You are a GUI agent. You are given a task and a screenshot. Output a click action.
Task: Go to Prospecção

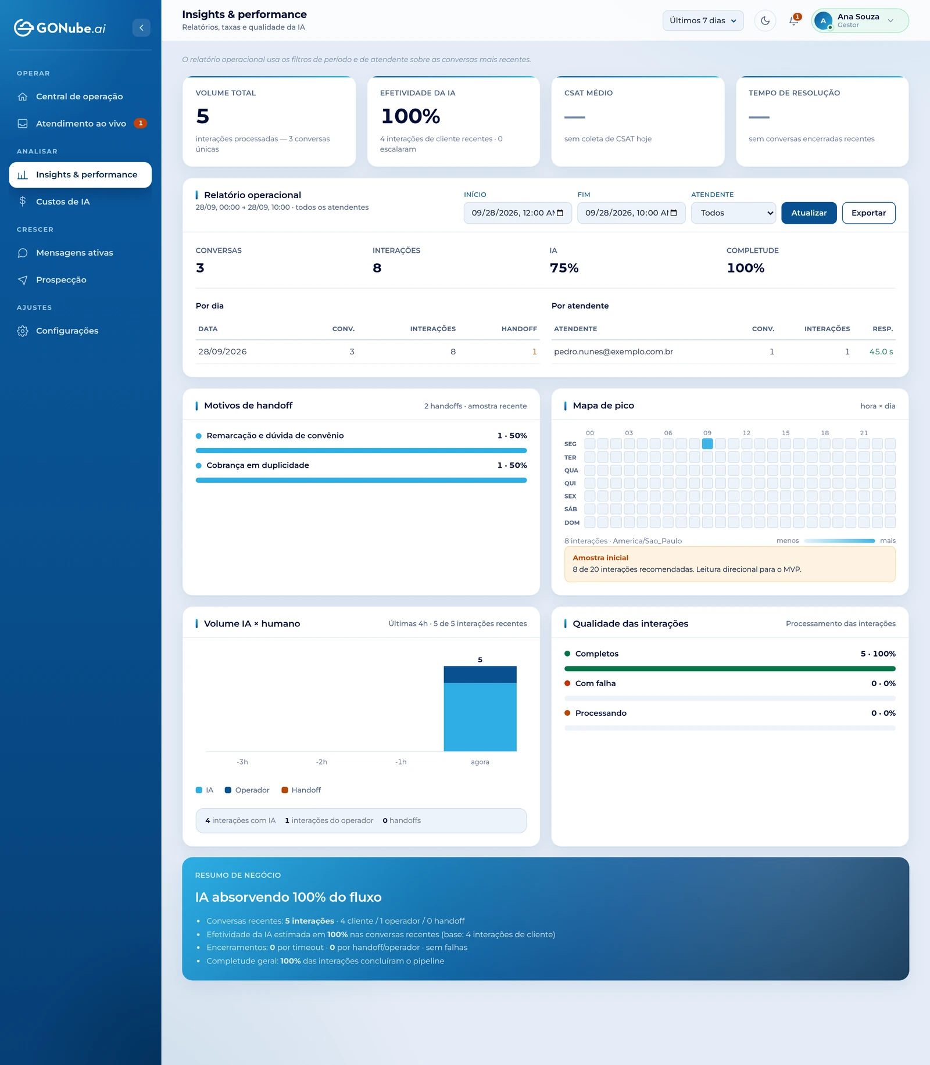click(x=80, y=279)
